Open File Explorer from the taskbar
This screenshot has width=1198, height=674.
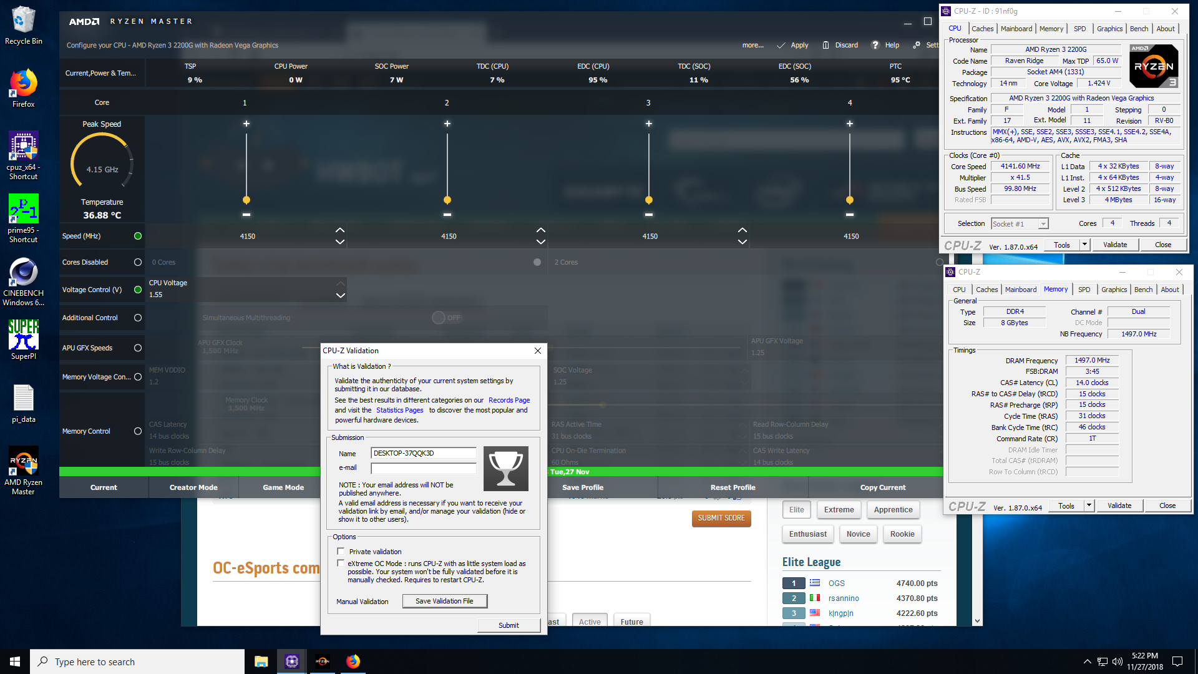pos(261,662)
